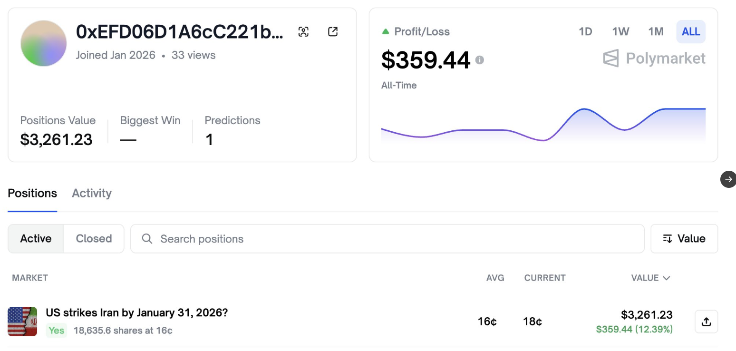Click the US–Iran flag market thumbnail

(22, 322)
